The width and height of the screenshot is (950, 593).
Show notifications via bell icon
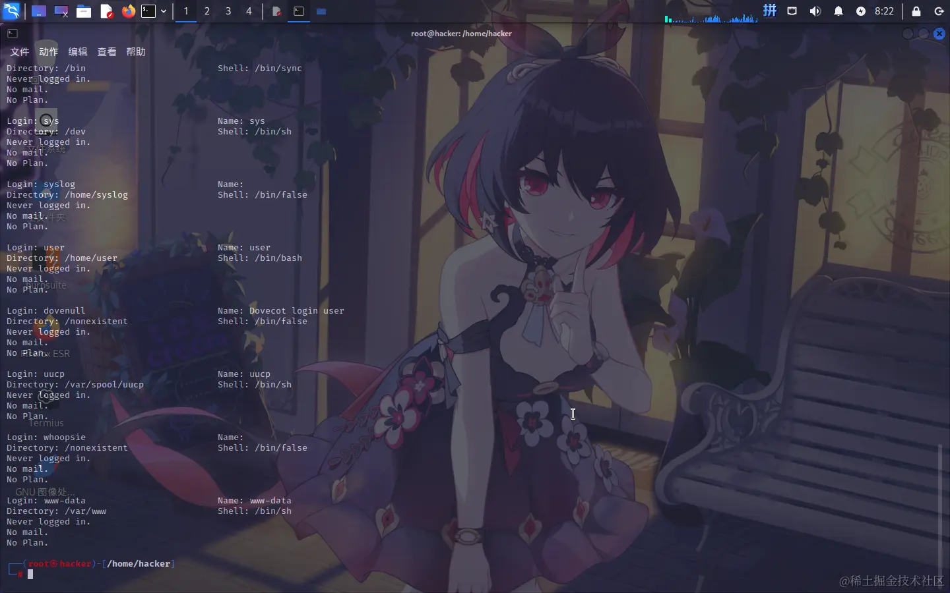click(x=839, y=11)
